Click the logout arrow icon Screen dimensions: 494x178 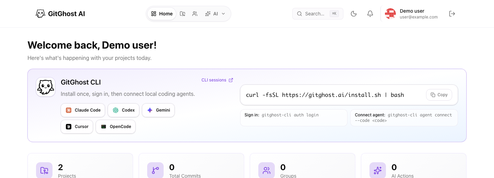pos(452,14)
